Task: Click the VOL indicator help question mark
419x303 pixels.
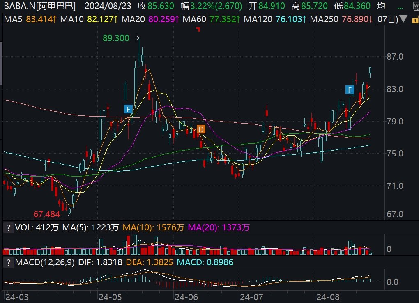Action: click(8, 227)
